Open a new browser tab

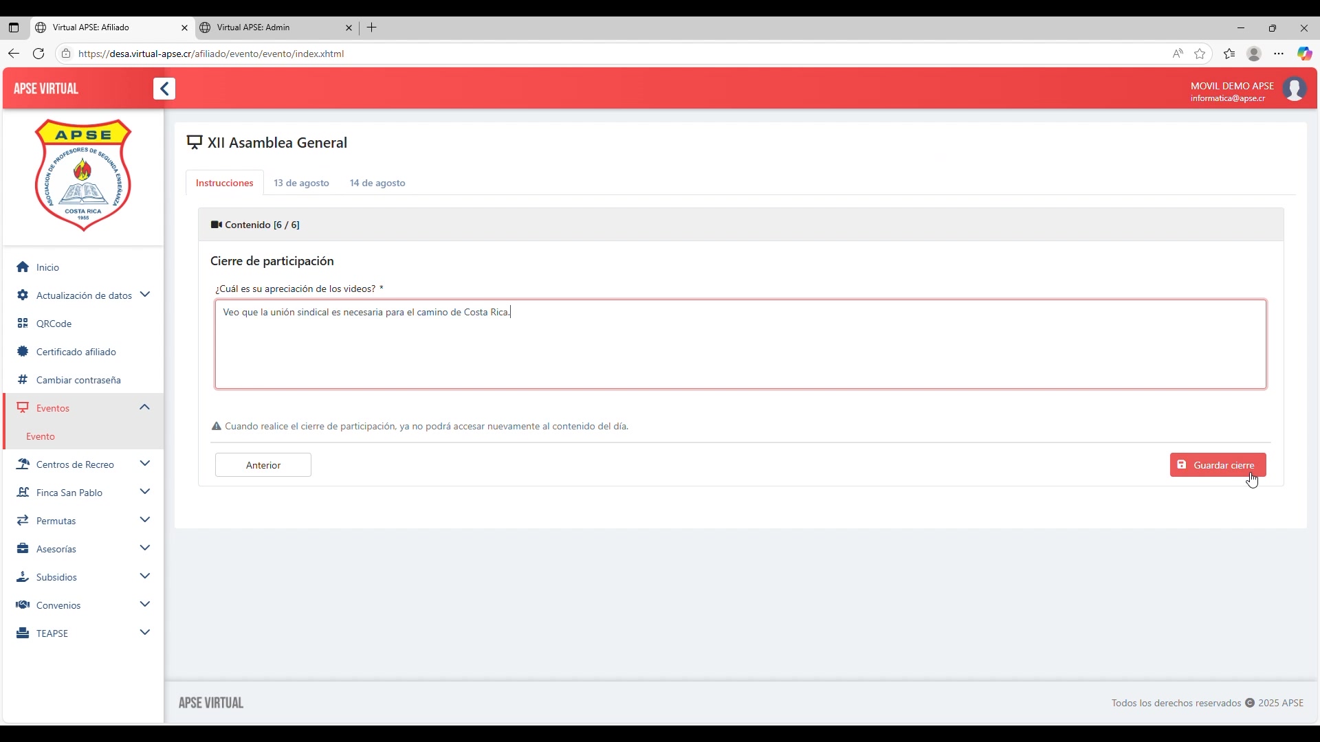coord(372,27)
